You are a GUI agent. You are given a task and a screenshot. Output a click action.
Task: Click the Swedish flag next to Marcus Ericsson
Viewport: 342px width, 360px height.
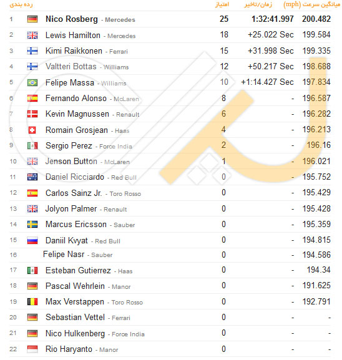(32, 224)
